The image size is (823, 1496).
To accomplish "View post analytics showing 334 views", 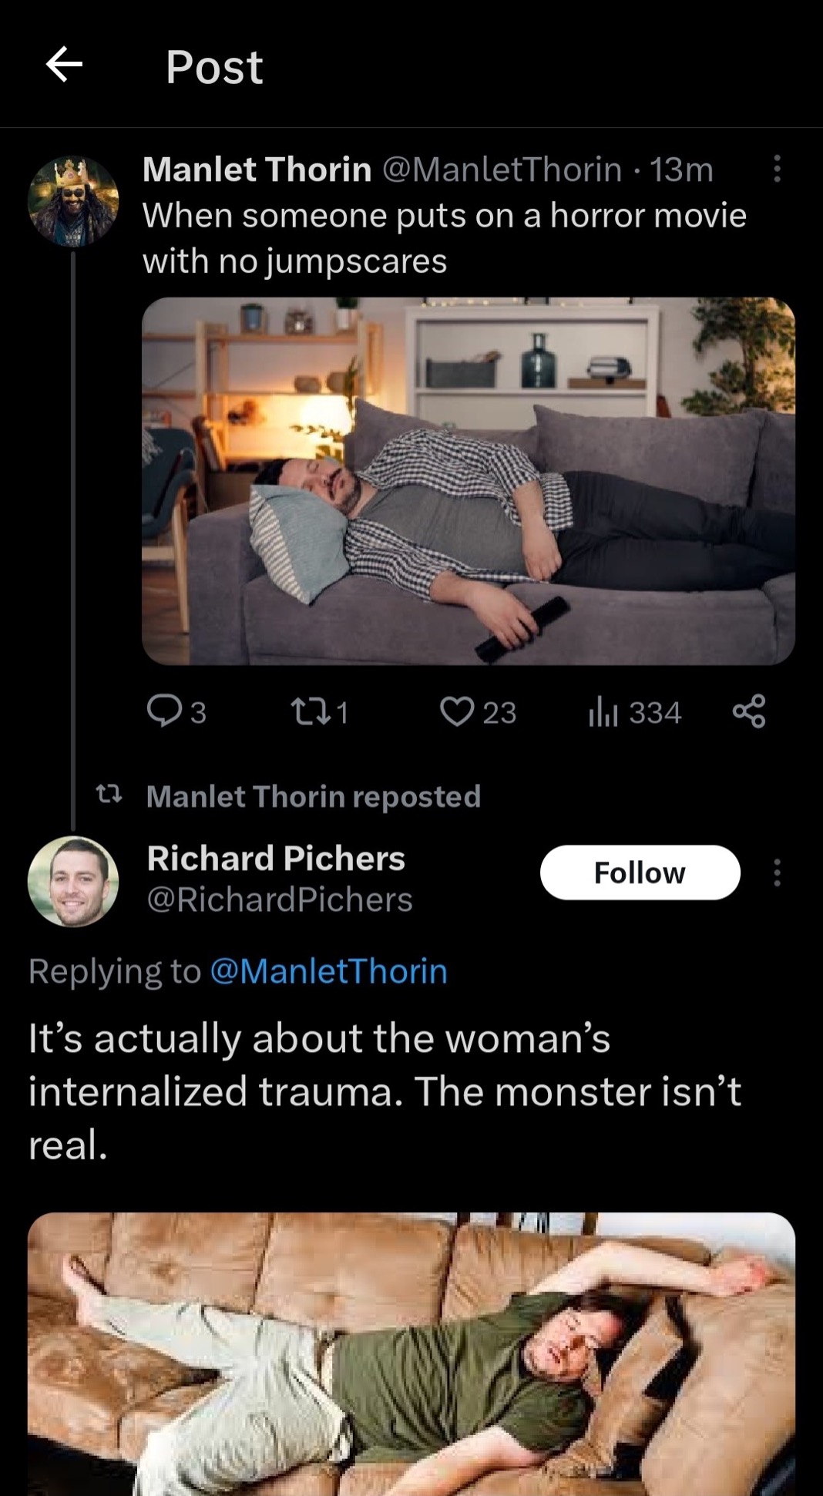I will (x=635, y=712).
